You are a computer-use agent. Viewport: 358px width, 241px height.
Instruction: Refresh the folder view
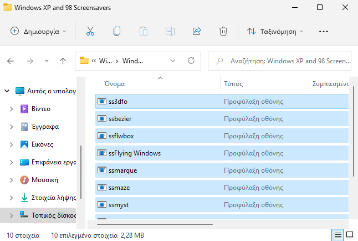coord(191,61)
